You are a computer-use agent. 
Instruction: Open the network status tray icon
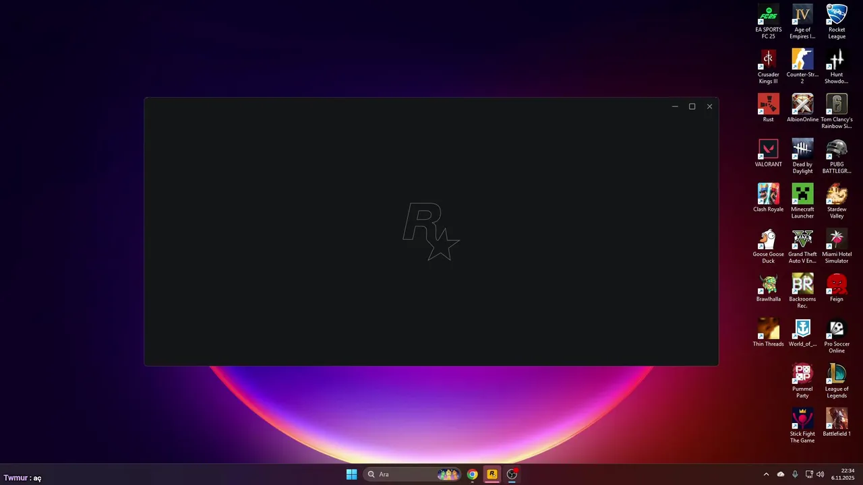click(x=809, y=474)
